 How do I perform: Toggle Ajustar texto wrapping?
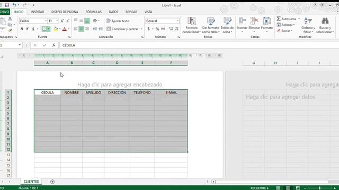pyautogui.click(x=118, y=21)
